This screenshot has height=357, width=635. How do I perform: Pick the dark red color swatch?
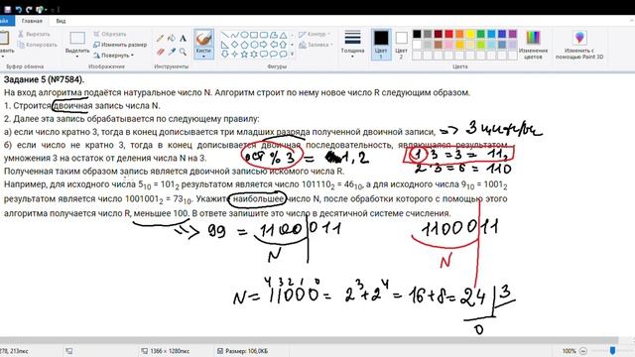click(439, 35)
